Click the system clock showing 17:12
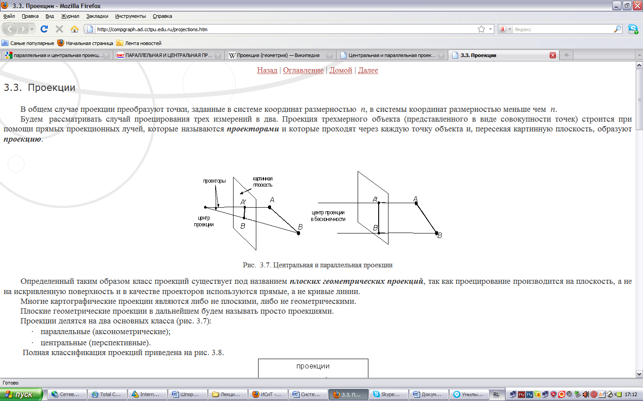This screenshot has height=401, width=643. click(631, 394)
